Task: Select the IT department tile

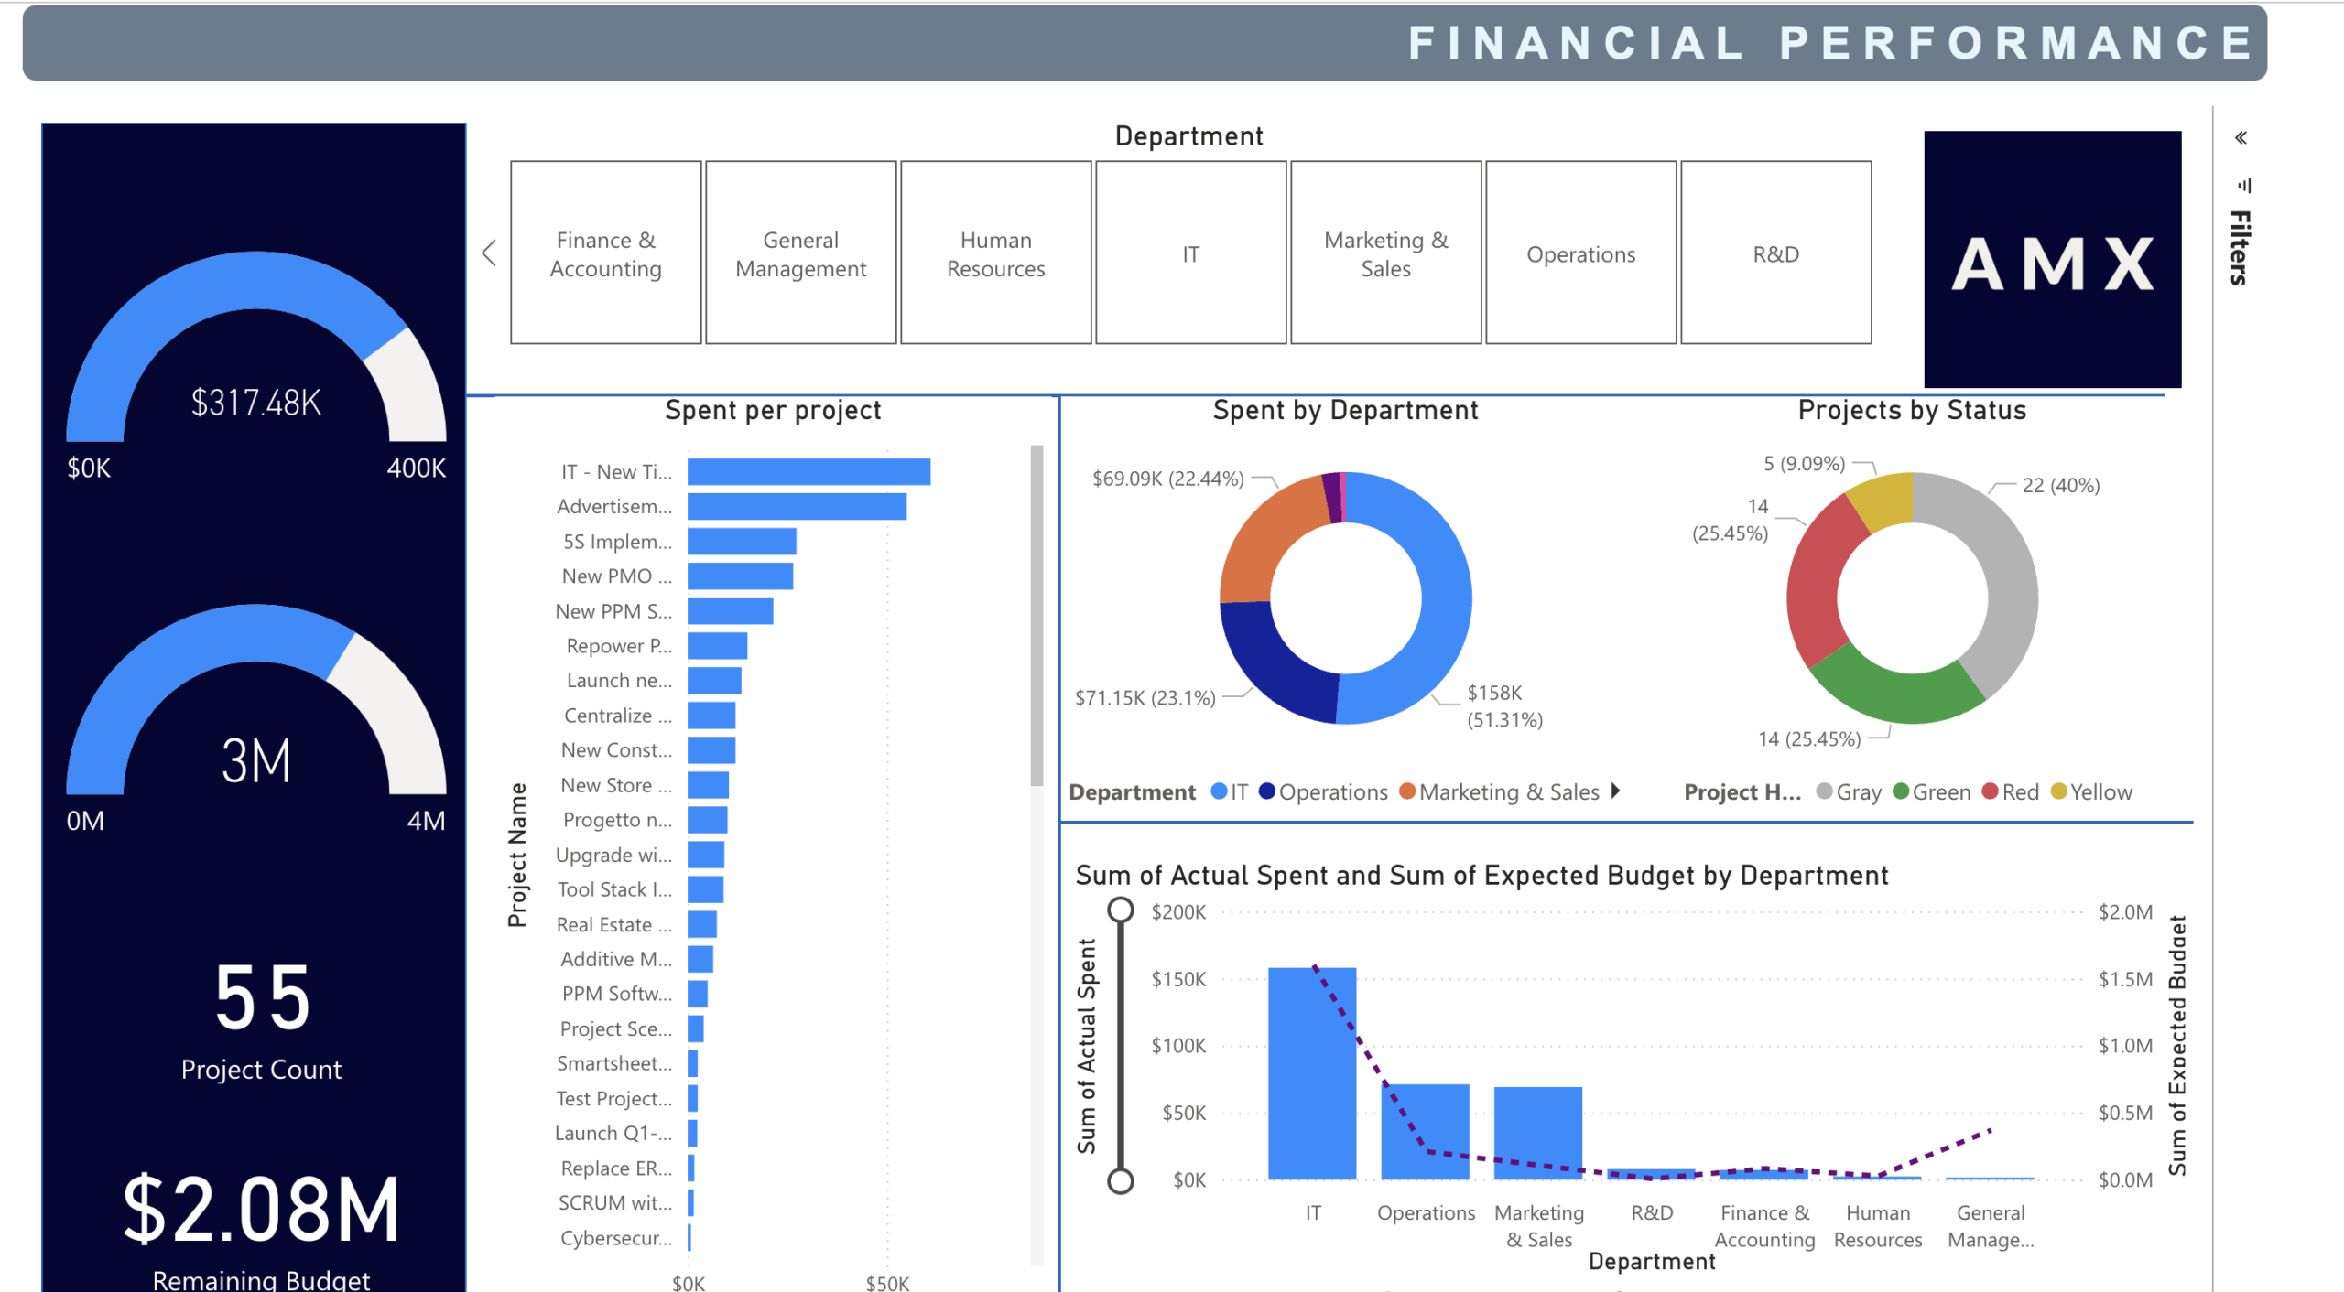Action: point(1190,253)
